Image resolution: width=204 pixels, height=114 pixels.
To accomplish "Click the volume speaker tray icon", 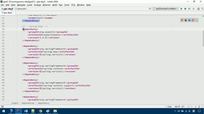I will point(178,111).
